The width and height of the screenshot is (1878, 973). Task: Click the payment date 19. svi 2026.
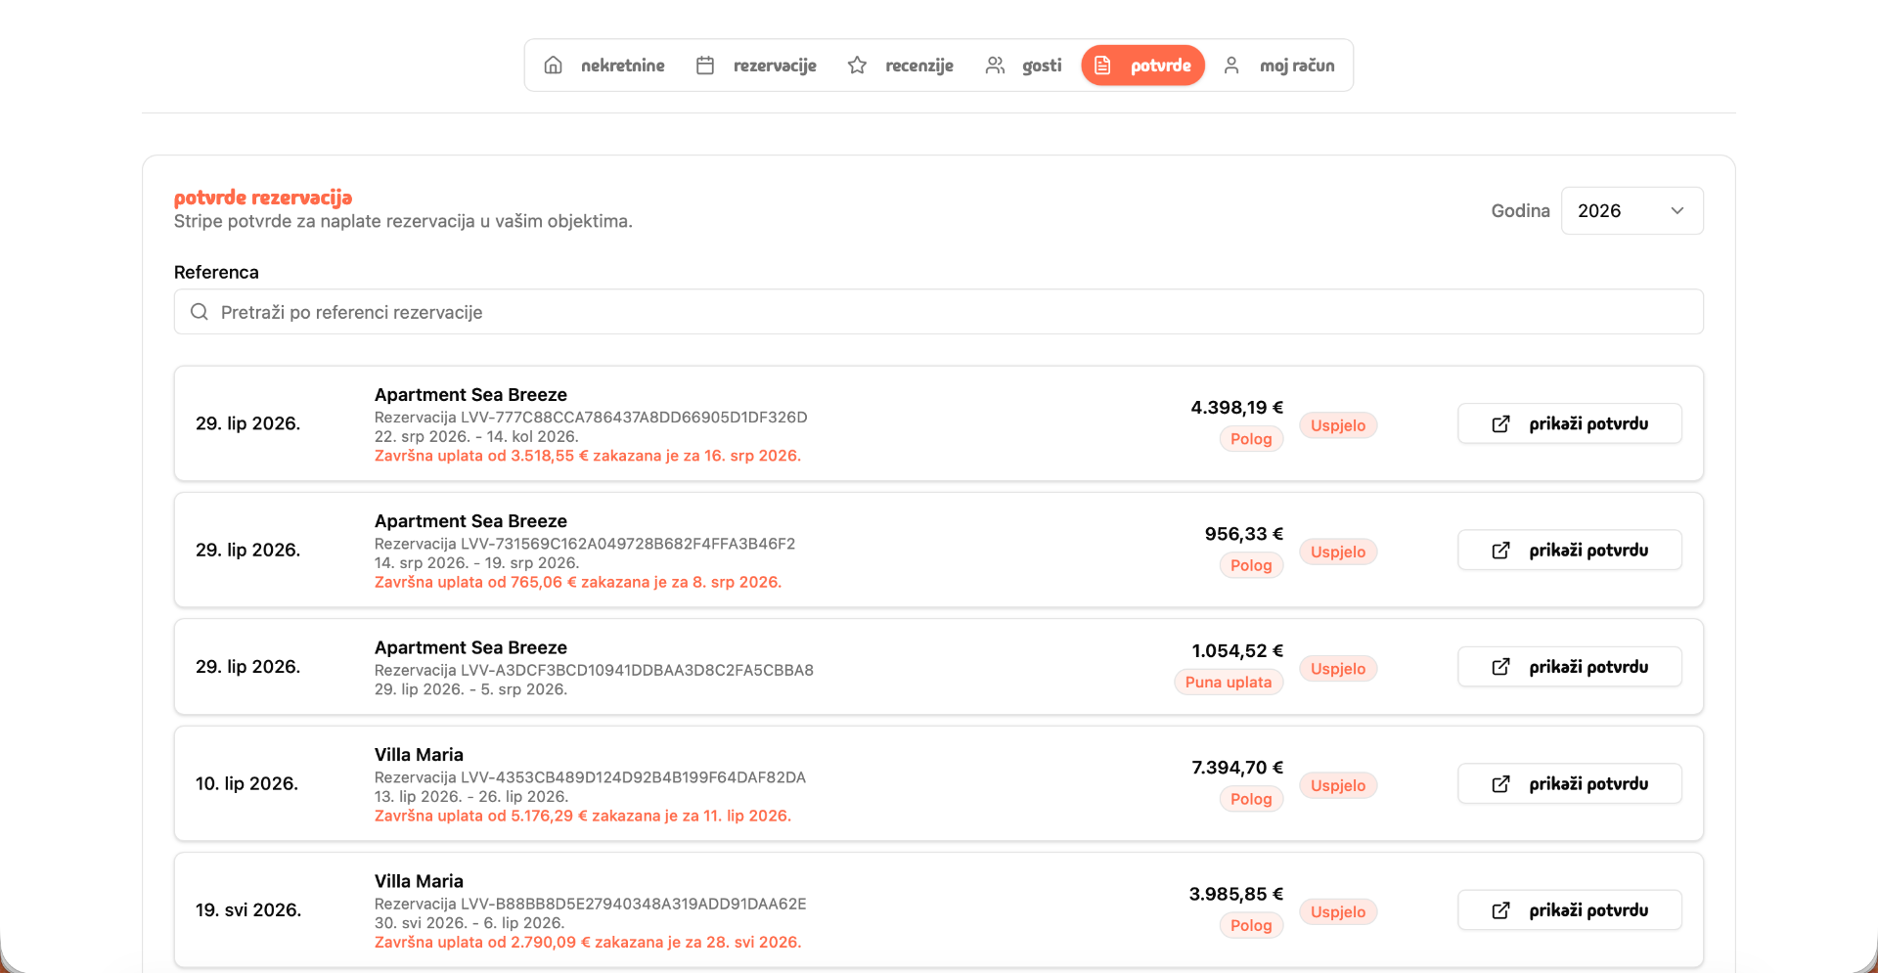(248, 909)
